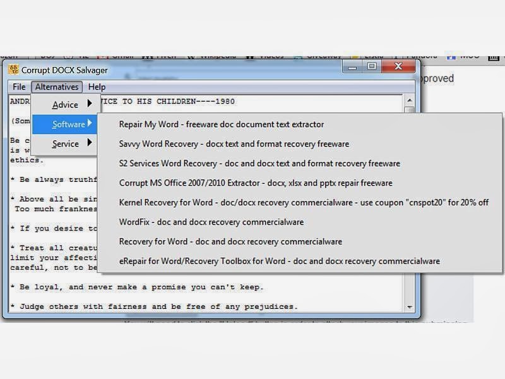Close the Corrupt DOCX Salvager window

pos(398,67)
